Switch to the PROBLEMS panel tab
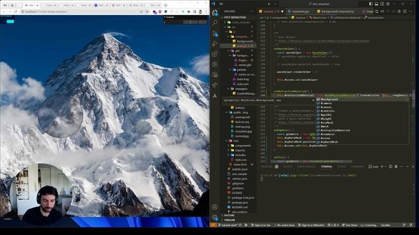 click(266, 166)
